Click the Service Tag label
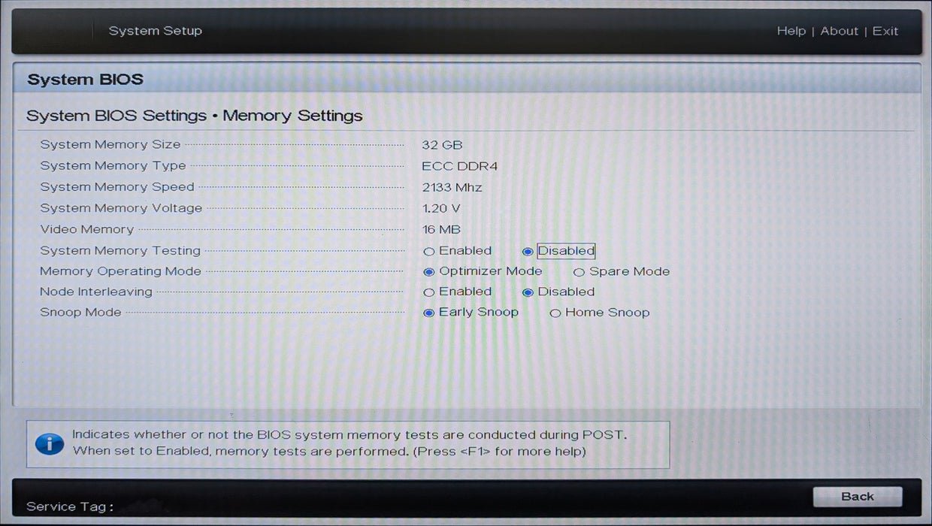Screen dimensions: 932x526 70,506
